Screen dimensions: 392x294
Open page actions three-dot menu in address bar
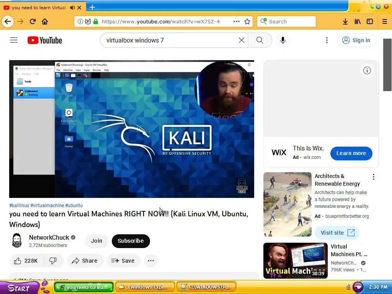pyautogui.click(x=237, y=21)
